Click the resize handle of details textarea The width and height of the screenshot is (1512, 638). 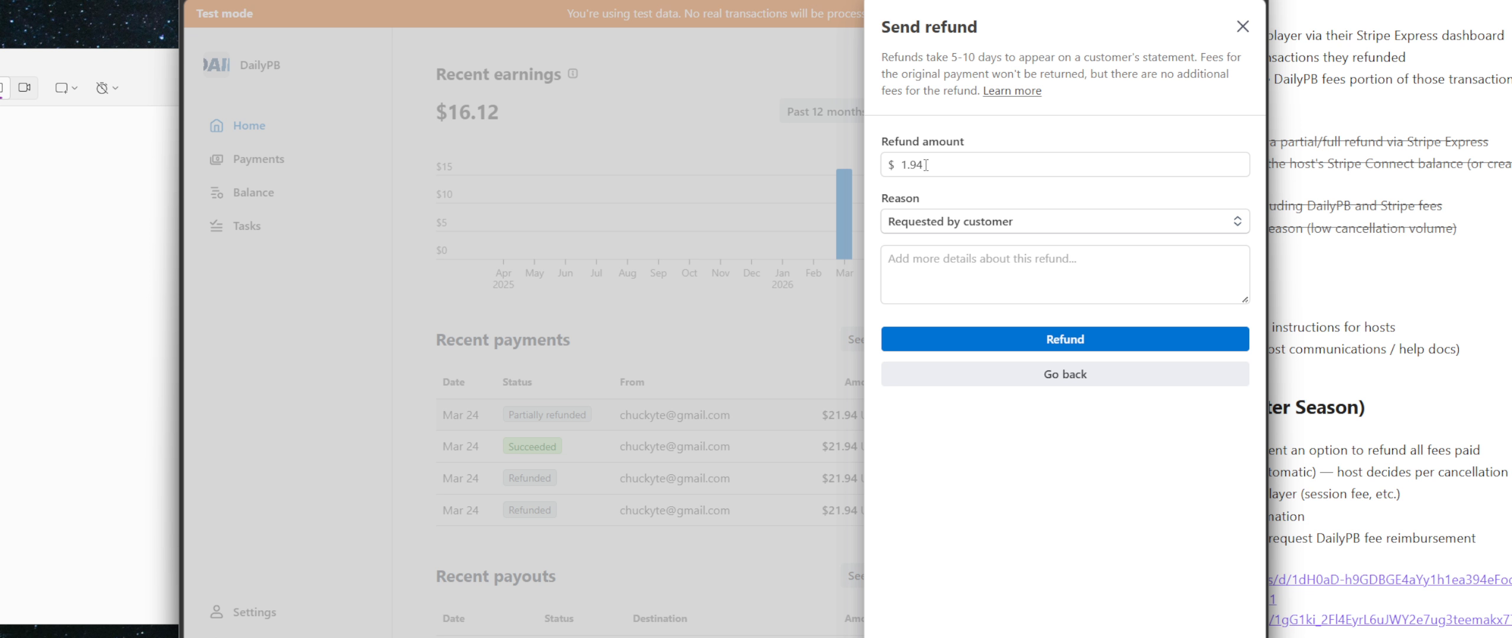[1244, 299]
